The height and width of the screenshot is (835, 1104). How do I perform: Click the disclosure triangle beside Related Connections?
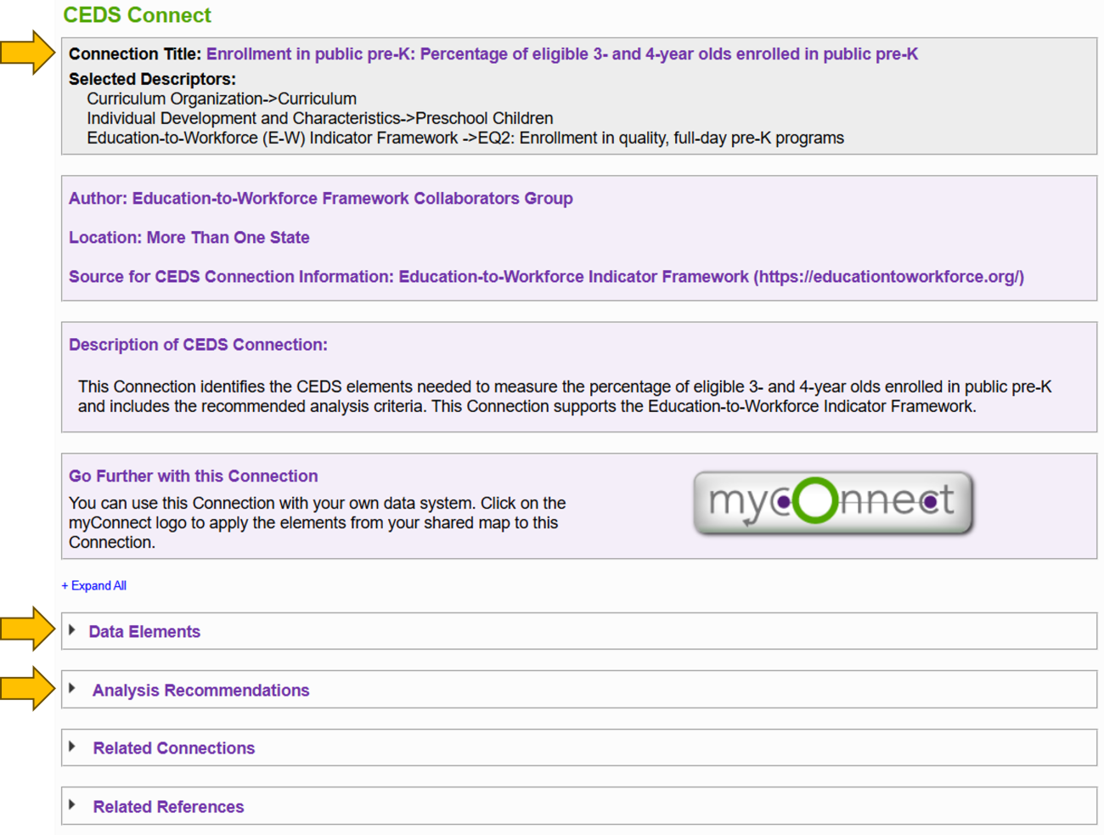pos(72,748)
